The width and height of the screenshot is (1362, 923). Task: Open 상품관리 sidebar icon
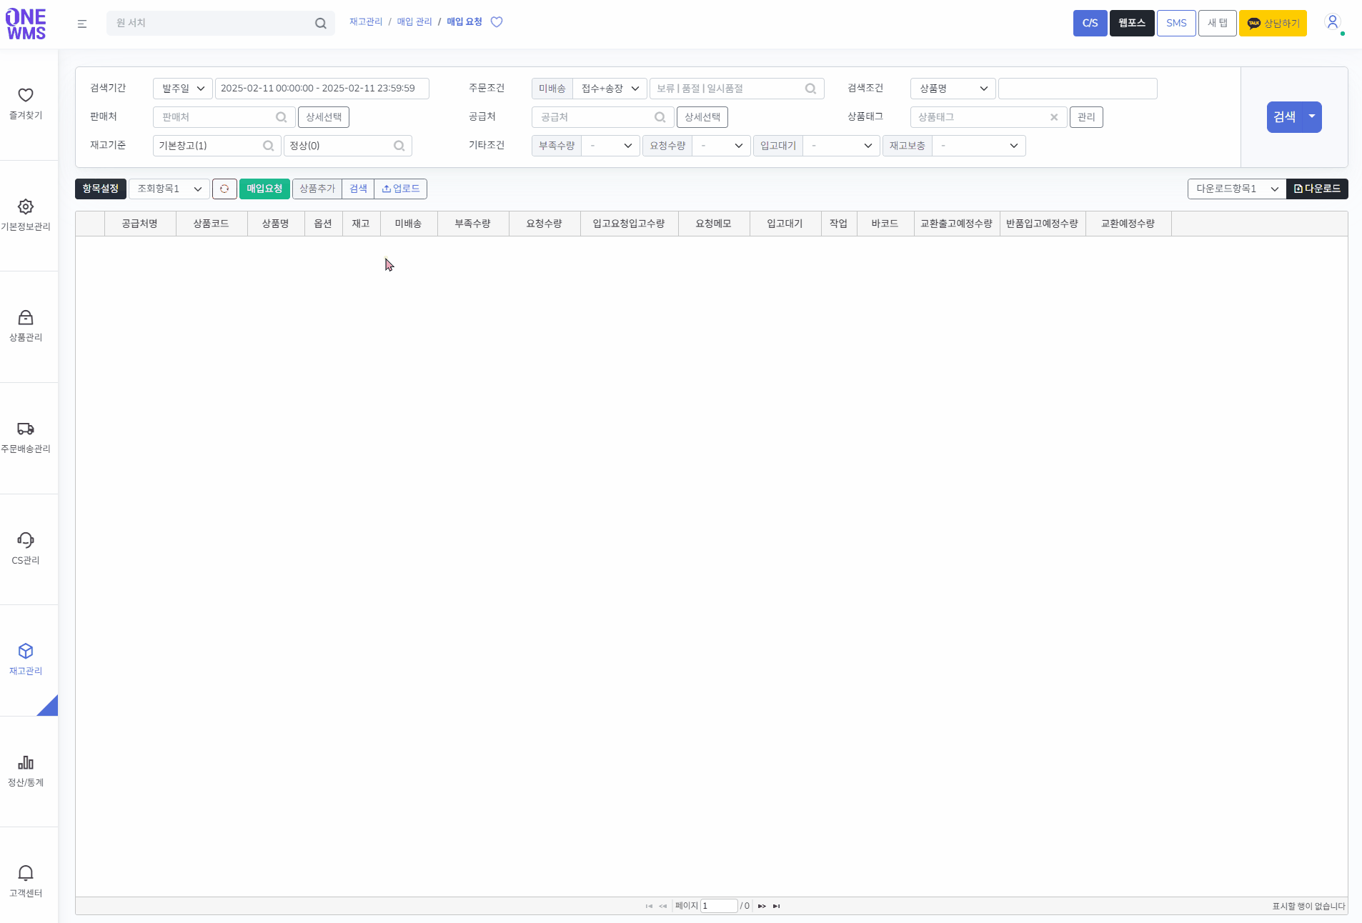coord(26,318)
